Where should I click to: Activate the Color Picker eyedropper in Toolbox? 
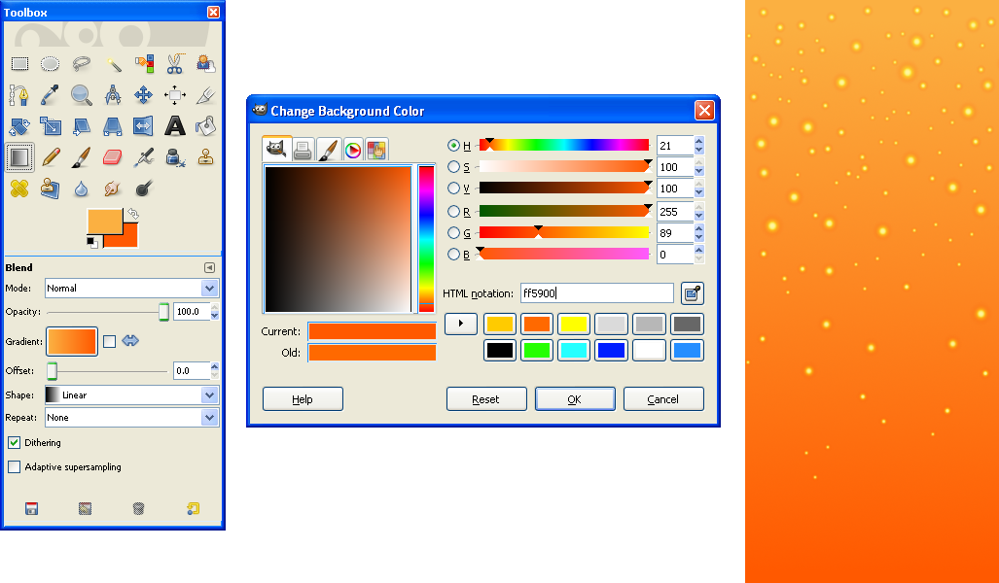(x=51, y=95)
